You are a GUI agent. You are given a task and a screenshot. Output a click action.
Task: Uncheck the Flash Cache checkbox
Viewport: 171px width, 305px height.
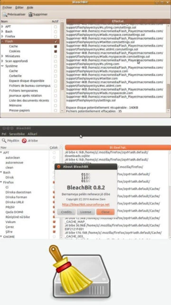(56, 46)
